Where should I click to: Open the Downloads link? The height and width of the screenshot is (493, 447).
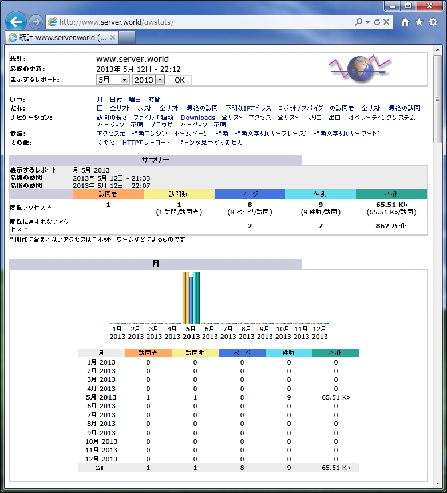coord(198,118)
